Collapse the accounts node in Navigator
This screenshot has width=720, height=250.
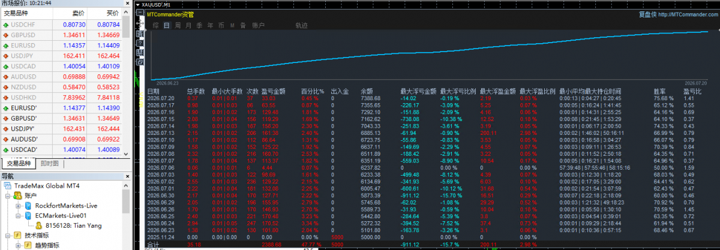tap(7, 196)
